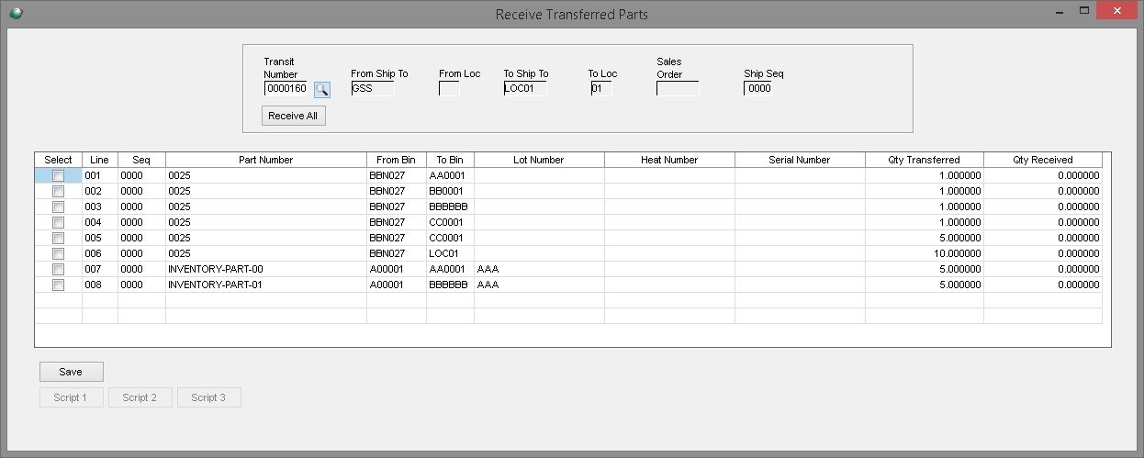Screen dimensions: 1144x458
Task: Click To Bin cell AA0001 on line 001
Action: tap(450, 176)
